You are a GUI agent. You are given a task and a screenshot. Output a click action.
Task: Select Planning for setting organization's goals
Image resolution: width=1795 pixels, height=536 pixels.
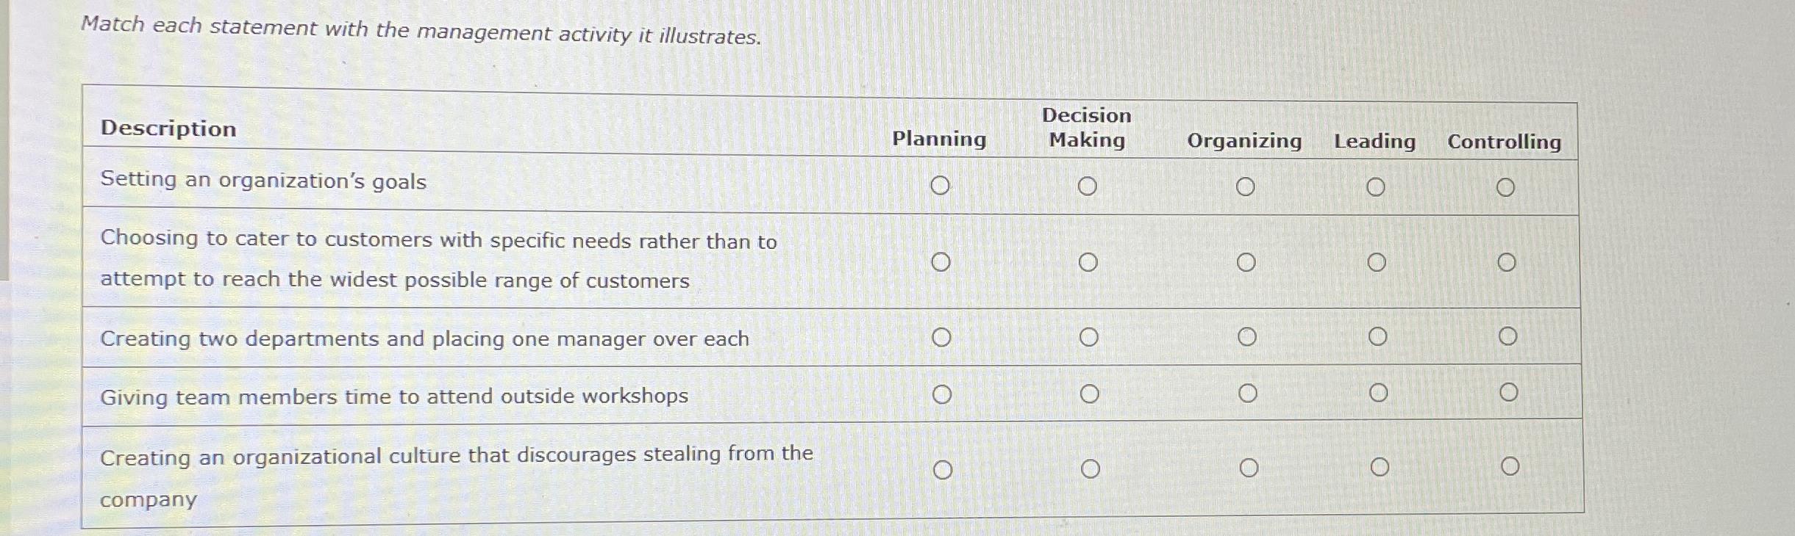[x=942, y=186]
